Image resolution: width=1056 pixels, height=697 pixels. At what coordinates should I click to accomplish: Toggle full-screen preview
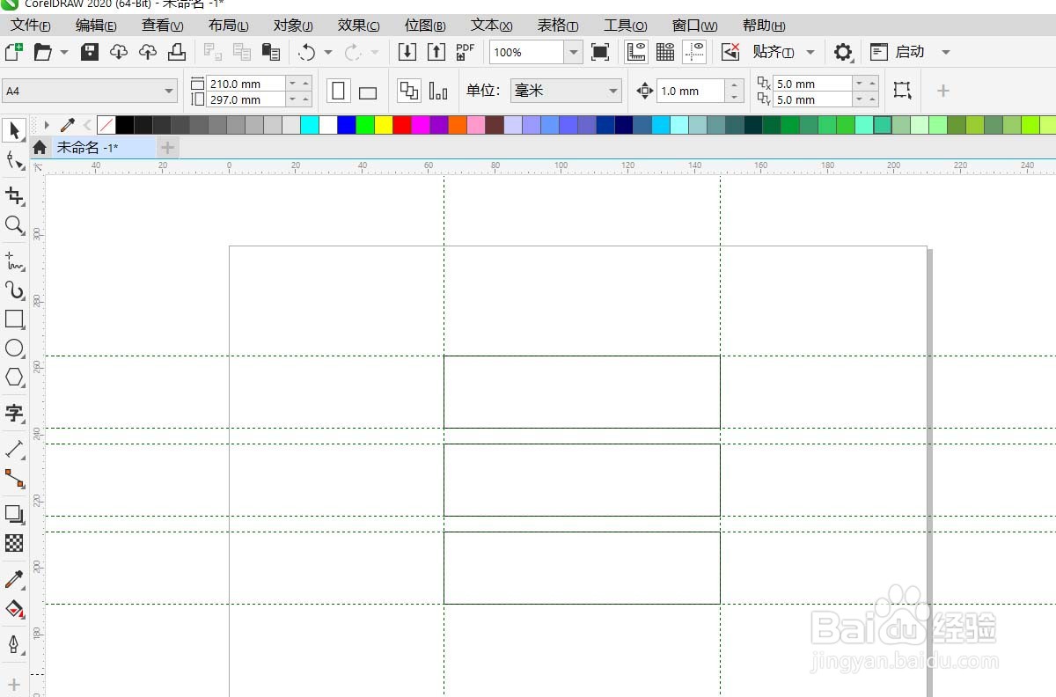click(x=600, y=52)
